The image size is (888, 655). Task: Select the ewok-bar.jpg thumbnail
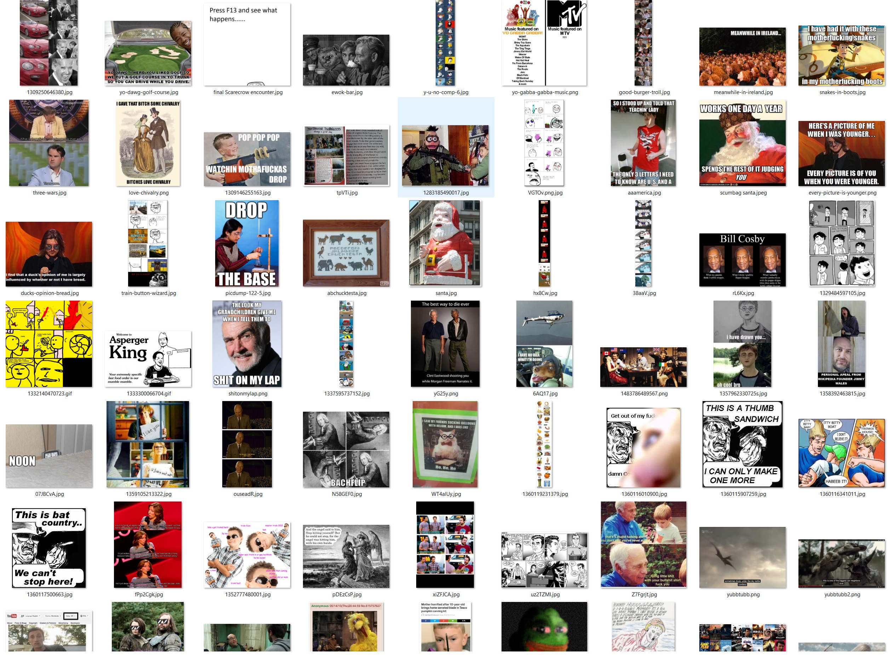click(x=346, y=60)
